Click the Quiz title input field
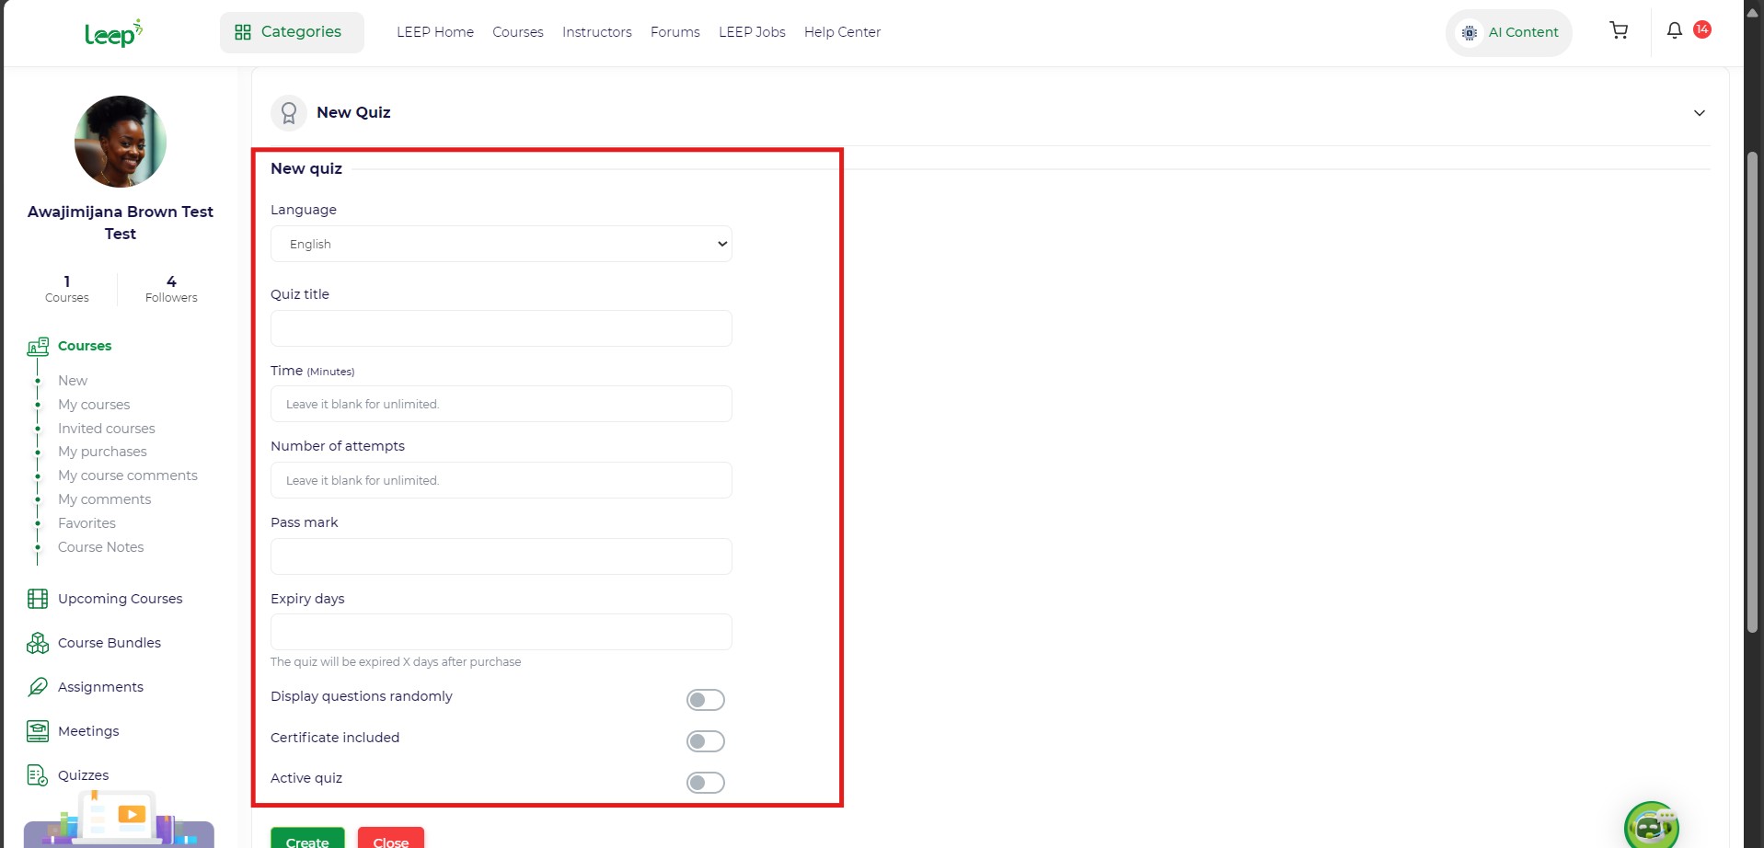Image resolution: width=1764 pixels, height=848 pixels. coord(501,328)
